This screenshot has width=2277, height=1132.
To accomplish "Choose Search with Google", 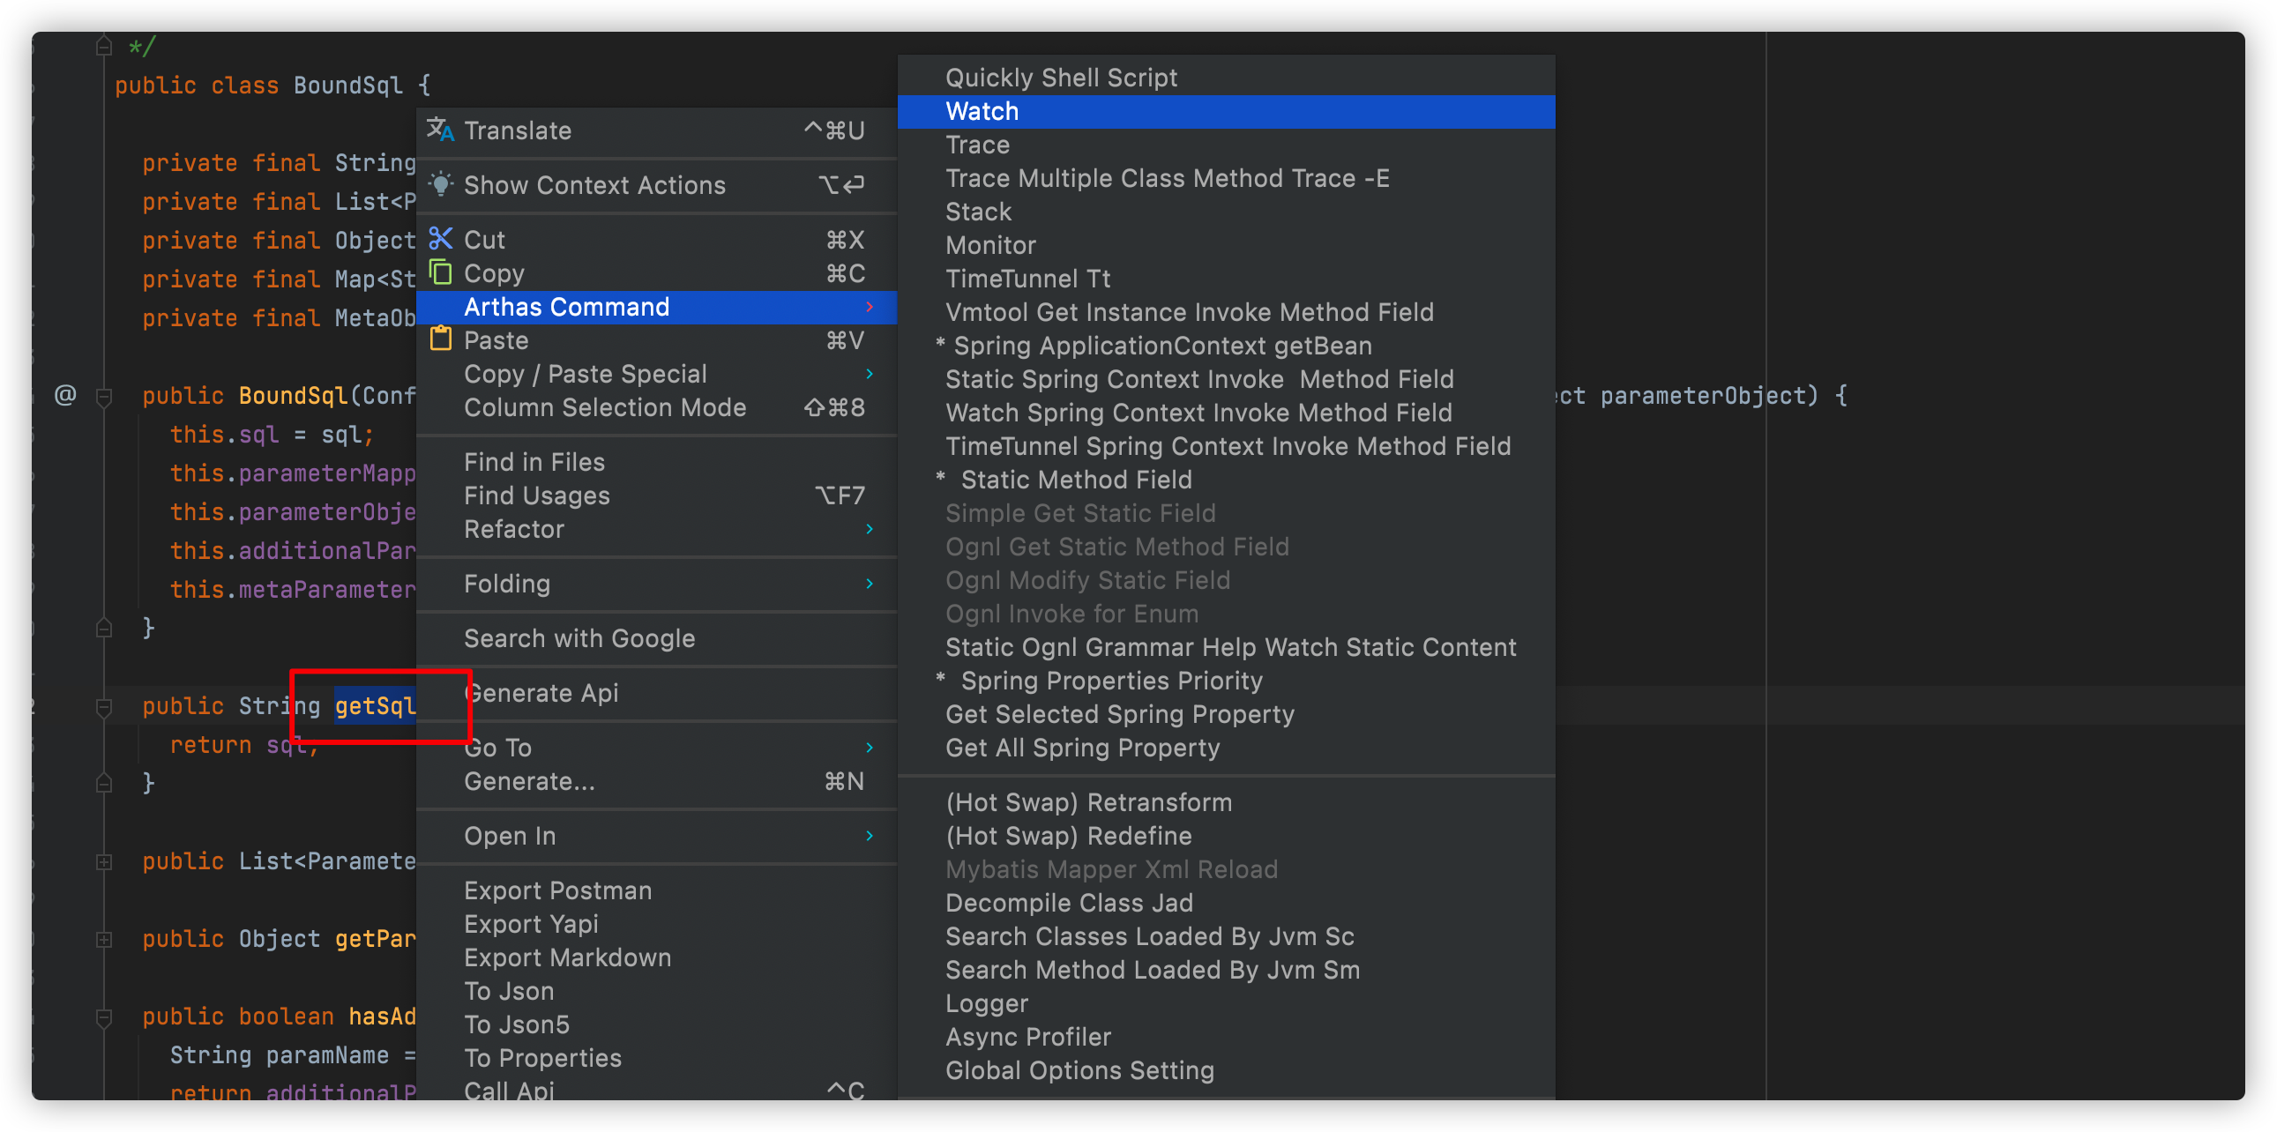I will coord(579,639).
